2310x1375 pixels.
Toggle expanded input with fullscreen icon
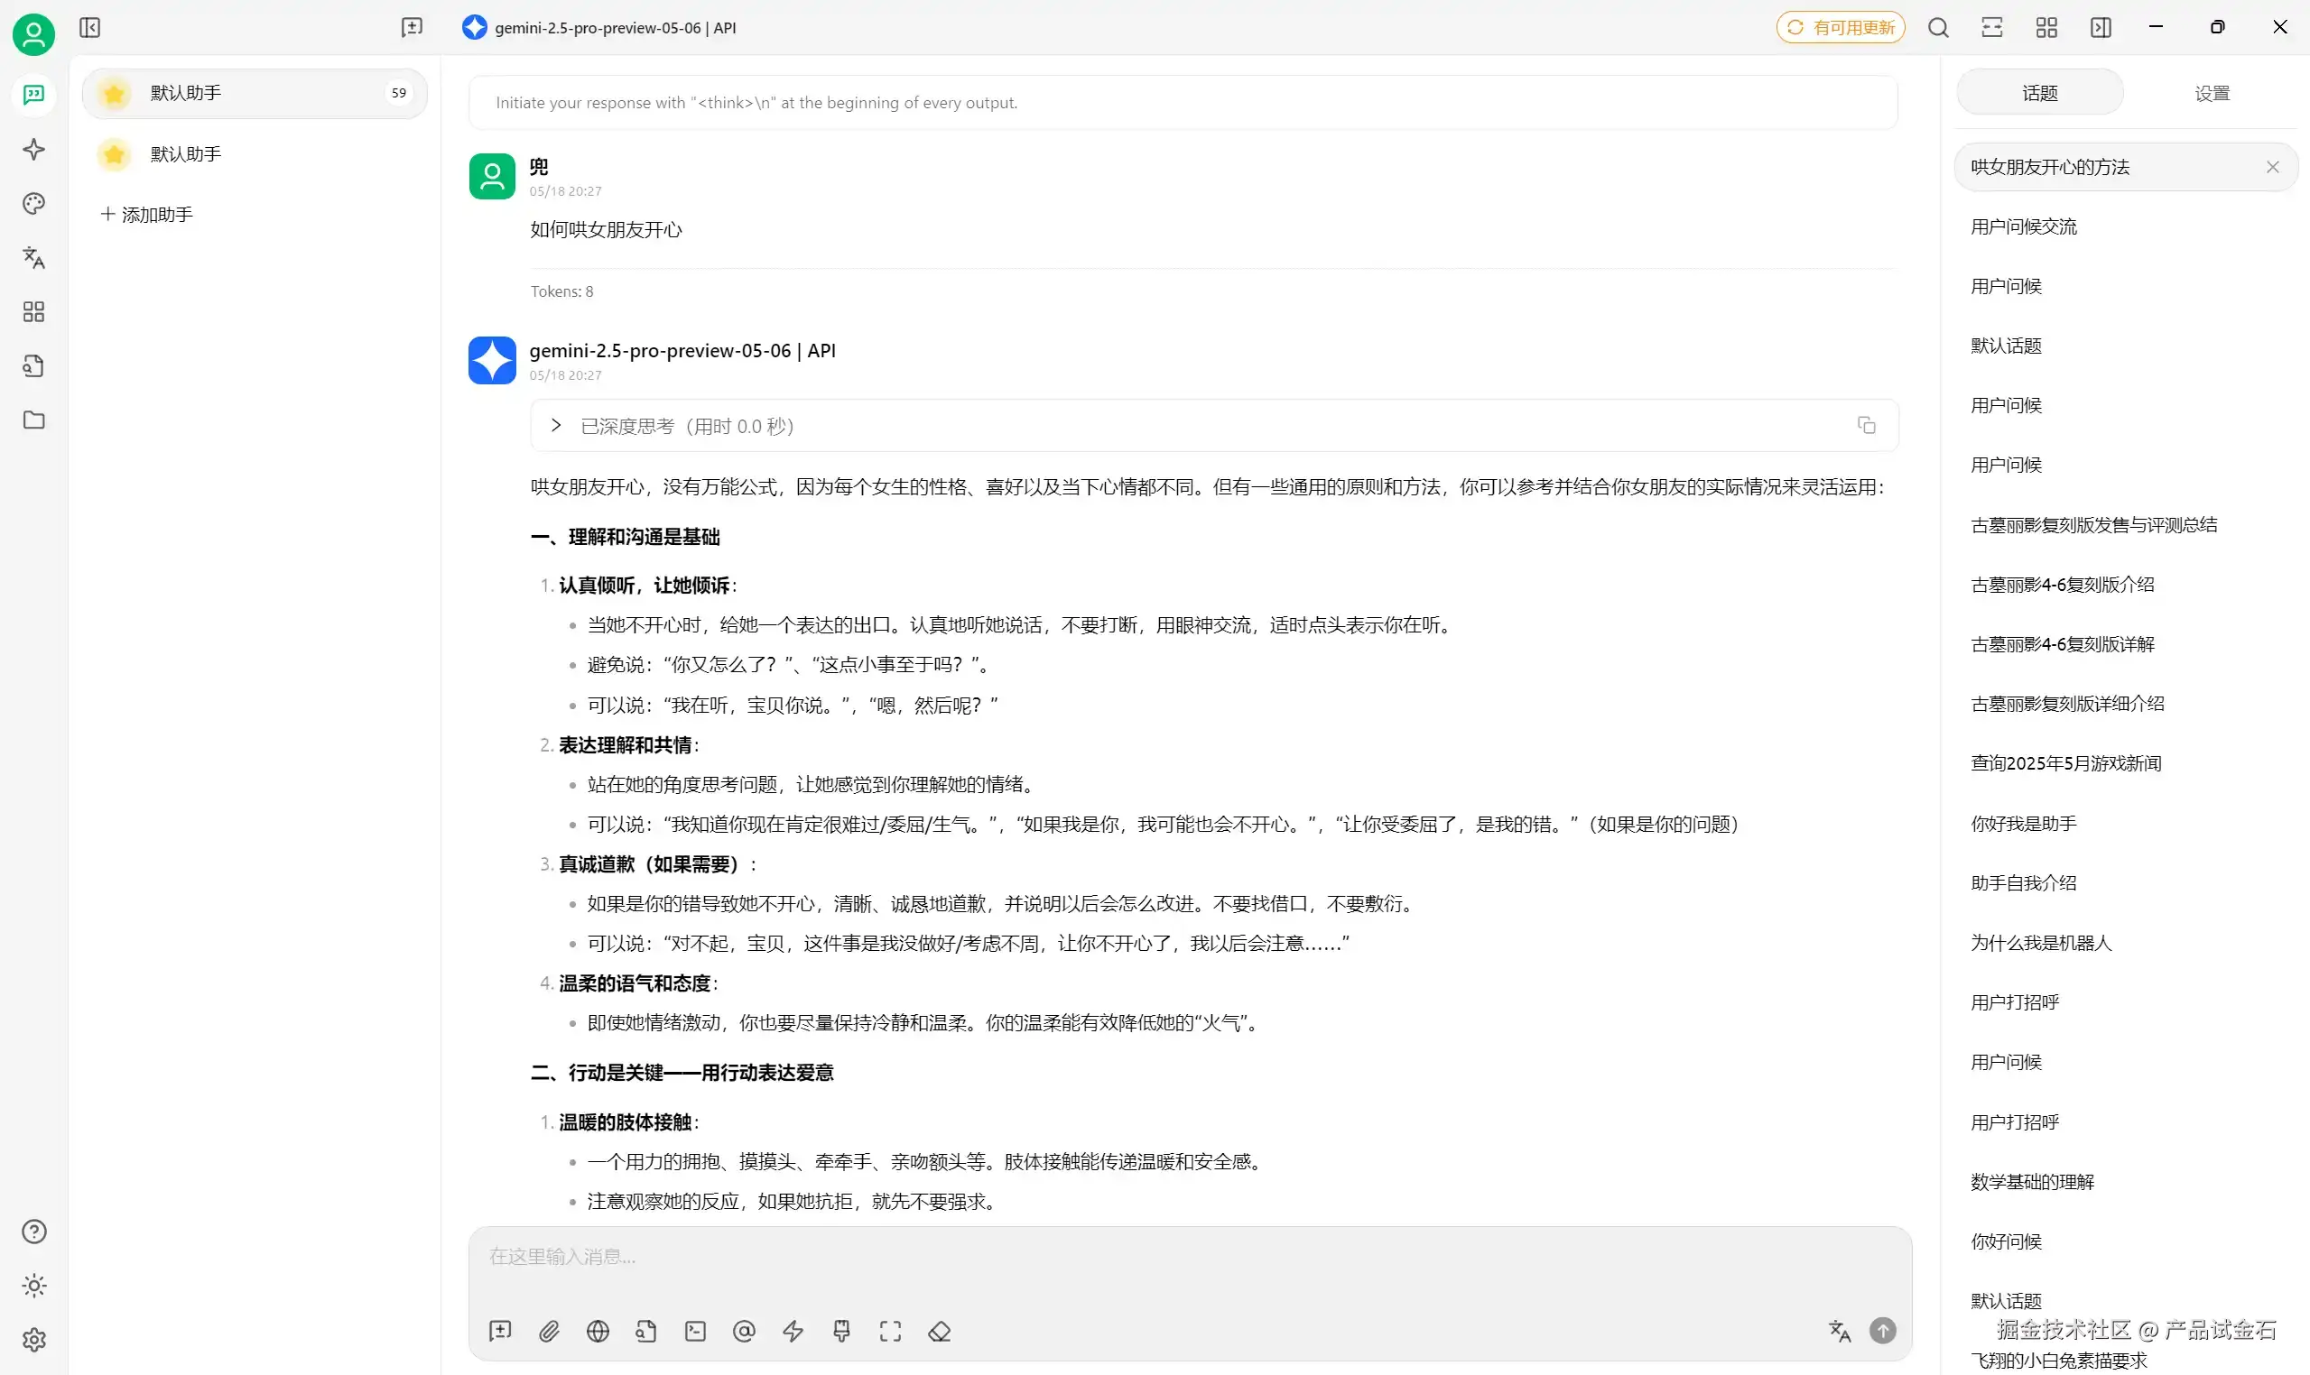890,1331
